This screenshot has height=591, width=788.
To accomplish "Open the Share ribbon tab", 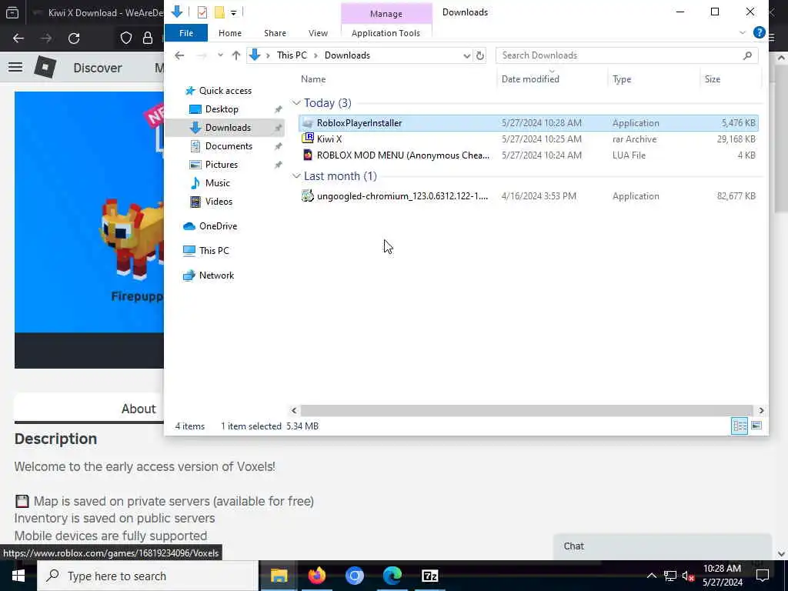I will coord(275,33).
